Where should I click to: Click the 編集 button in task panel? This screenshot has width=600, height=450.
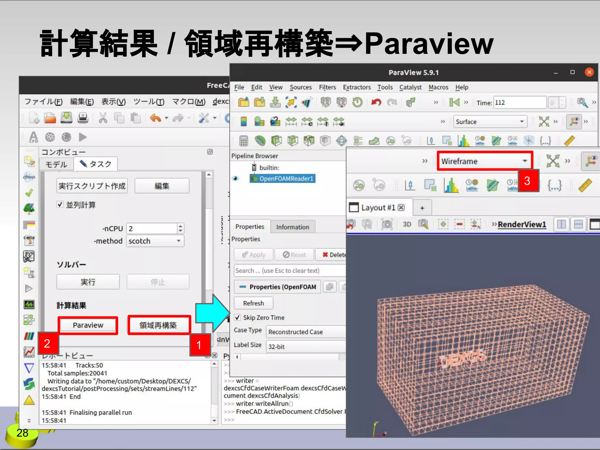pyautogui.click(x=162, y=186)
